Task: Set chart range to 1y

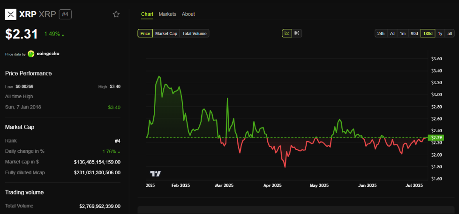Action: click(x=440, y=34)
